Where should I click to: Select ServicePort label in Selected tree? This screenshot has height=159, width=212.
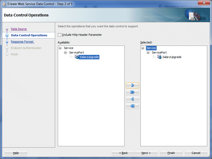coord(159,52)
